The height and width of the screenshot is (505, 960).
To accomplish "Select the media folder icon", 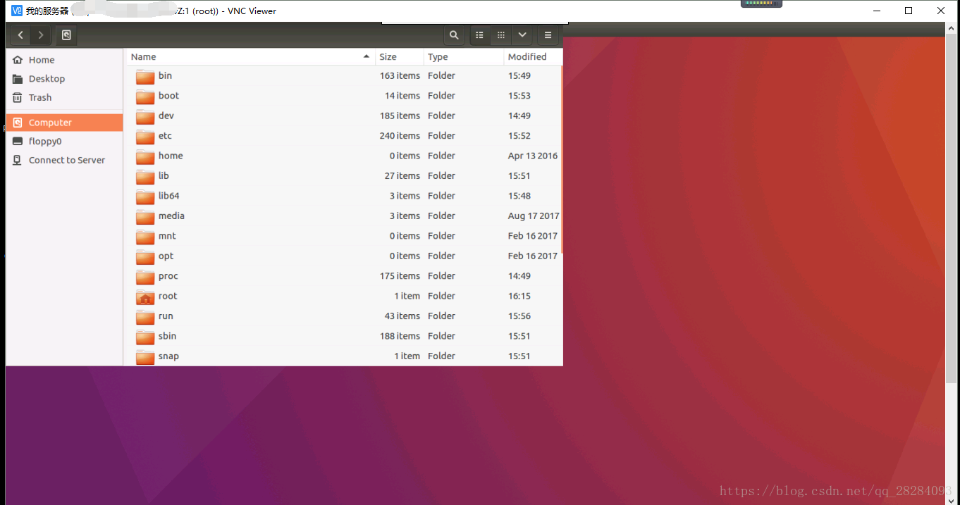I will [145, 216].
